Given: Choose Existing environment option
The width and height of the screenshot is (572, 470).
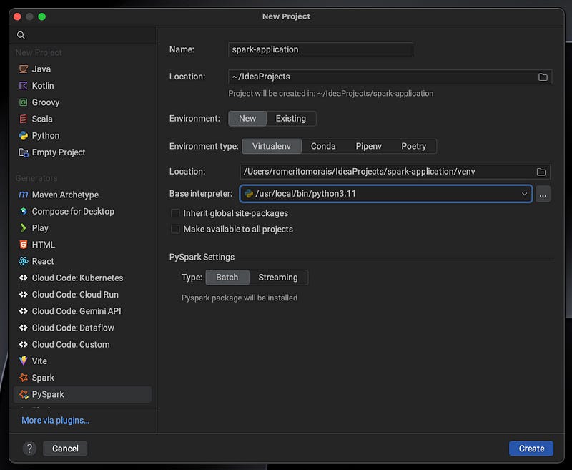Looking at the screenshot, I should pyautogui.click(x=291, y=119).
